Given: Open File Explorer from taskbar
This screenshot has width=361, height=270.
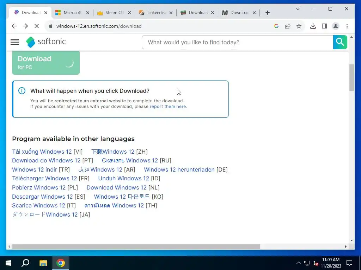Looking at the screenshot, I should click(43, 263).
